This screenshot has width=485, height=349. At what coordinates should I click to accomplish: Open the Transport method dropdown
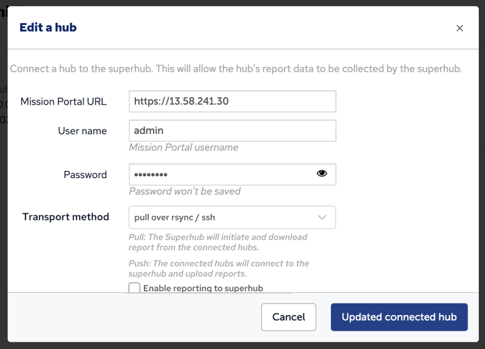tap(232, 217)
